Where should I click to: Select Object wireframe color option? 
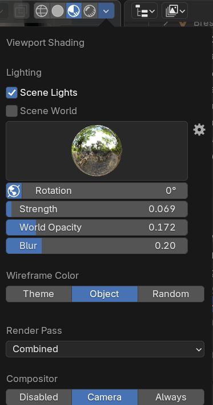click(x=105, y=294)
